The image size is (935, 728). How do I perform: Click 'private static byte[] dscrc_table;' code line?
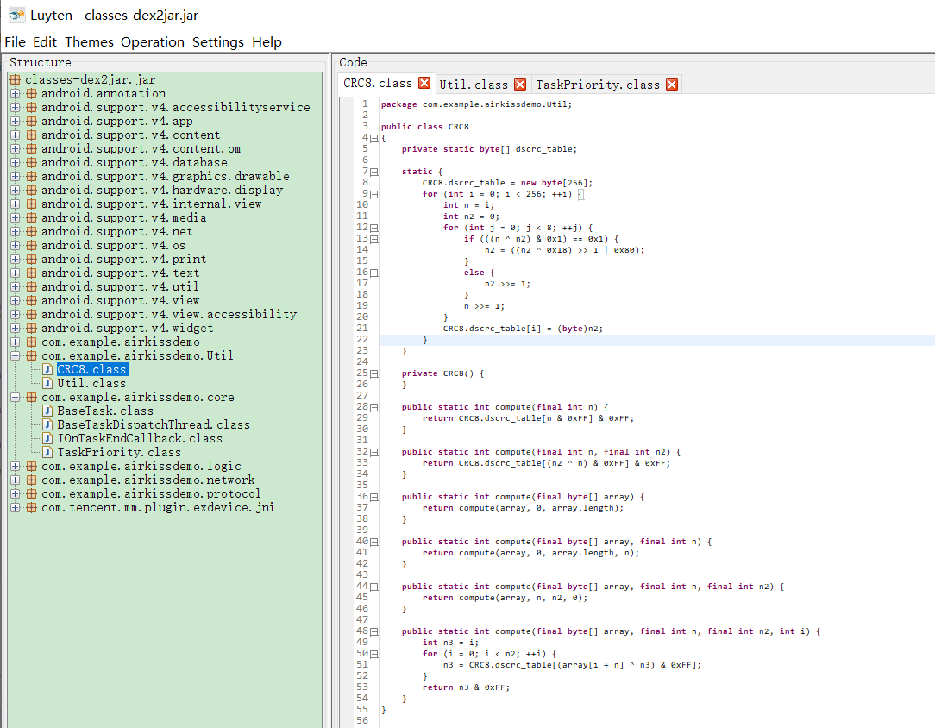(489, 149)
